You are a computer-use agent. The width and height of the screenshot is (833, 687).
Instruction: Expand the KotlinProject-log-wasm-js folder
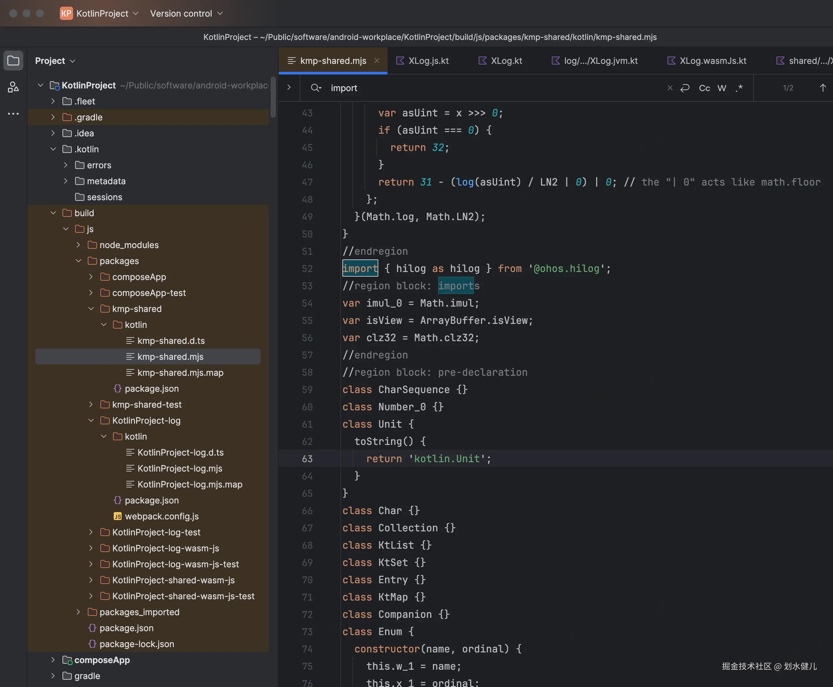(x=91, y=548)
